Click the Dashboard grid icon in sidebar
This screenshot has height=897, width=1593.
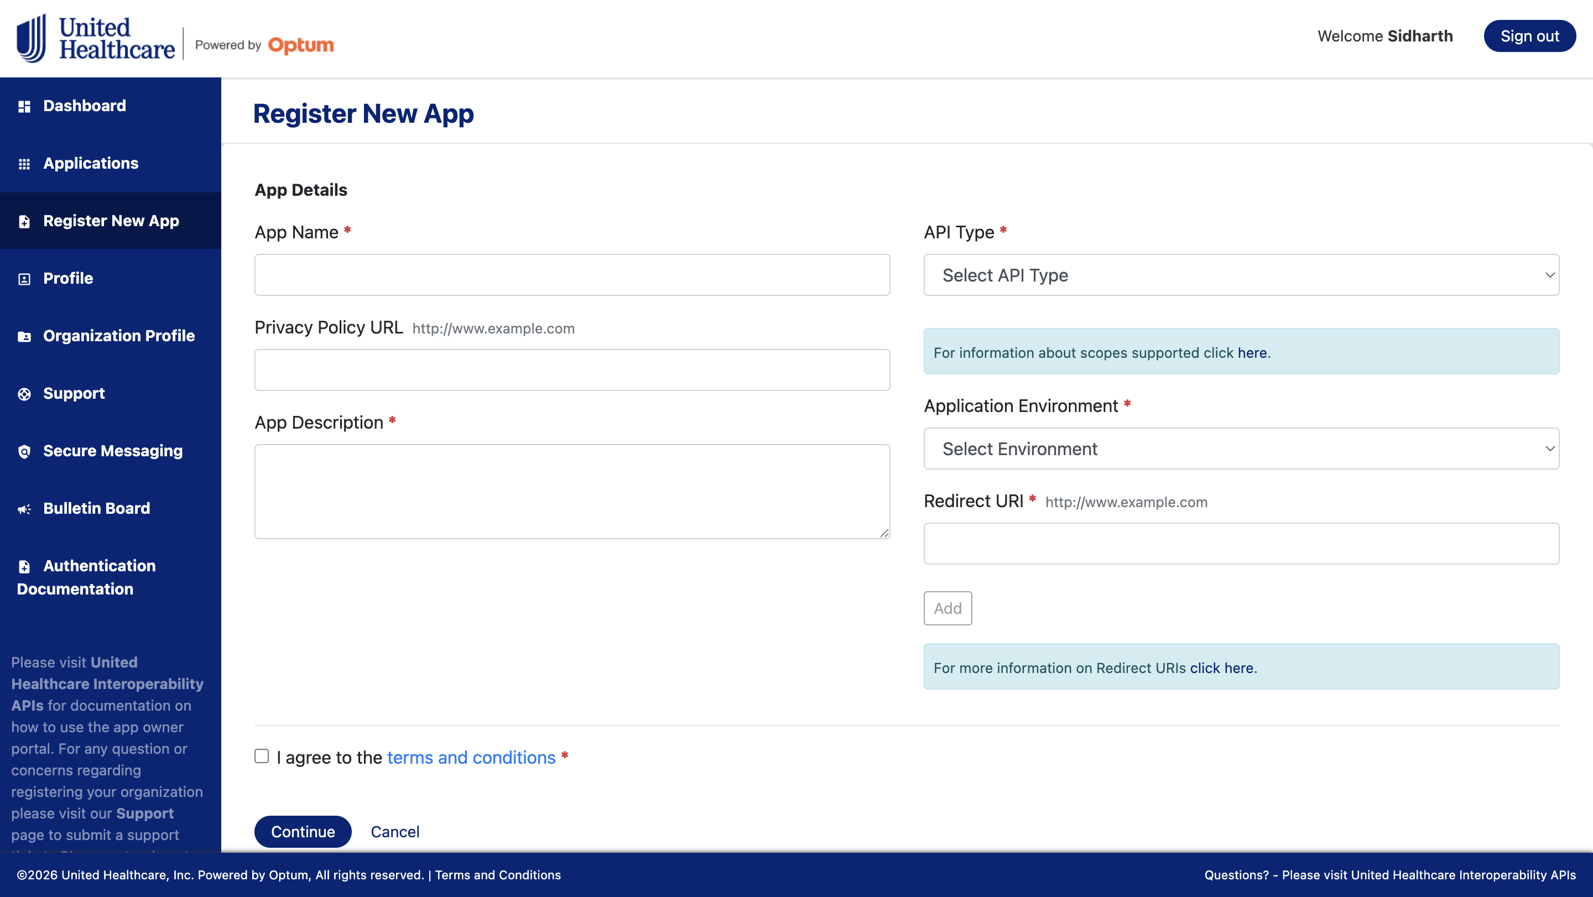coord(24,106)
